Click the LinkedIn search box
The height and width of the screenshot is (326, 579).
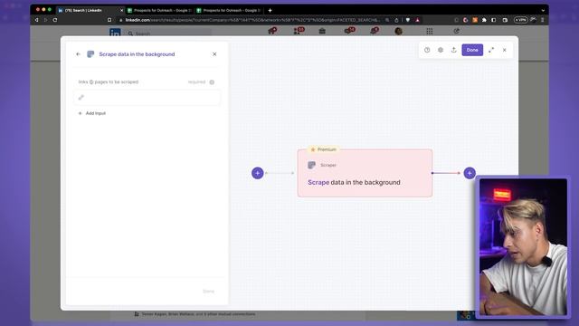[170, 34]
